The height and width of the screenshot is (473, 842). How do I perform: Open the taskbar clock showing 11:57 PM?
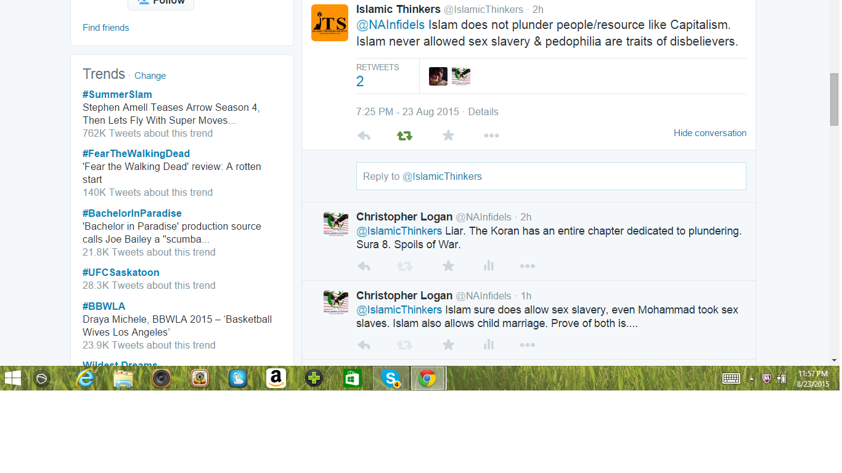813,379
